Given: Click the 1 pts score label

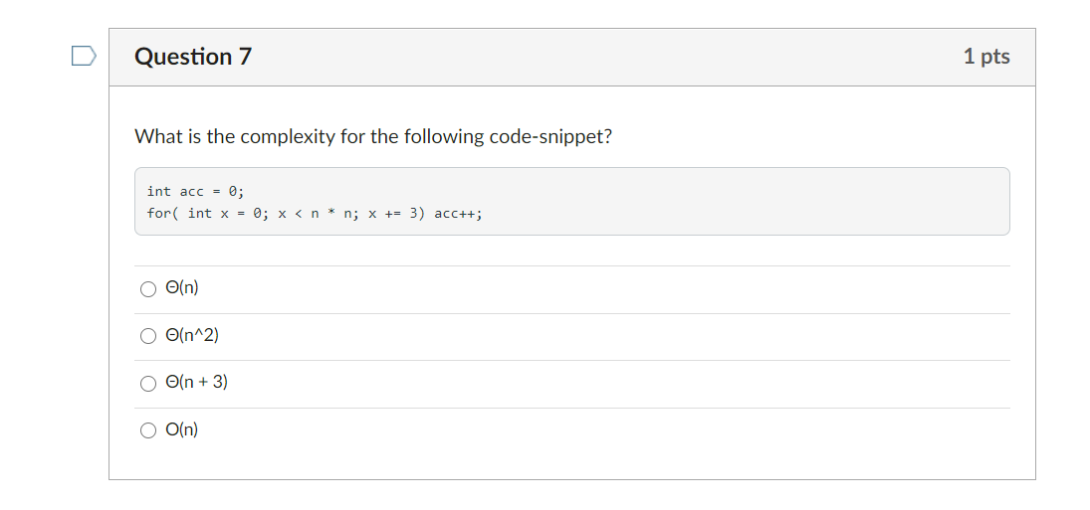Looking at the screenshot, I should pyautogui.click(x=986, y=57).
